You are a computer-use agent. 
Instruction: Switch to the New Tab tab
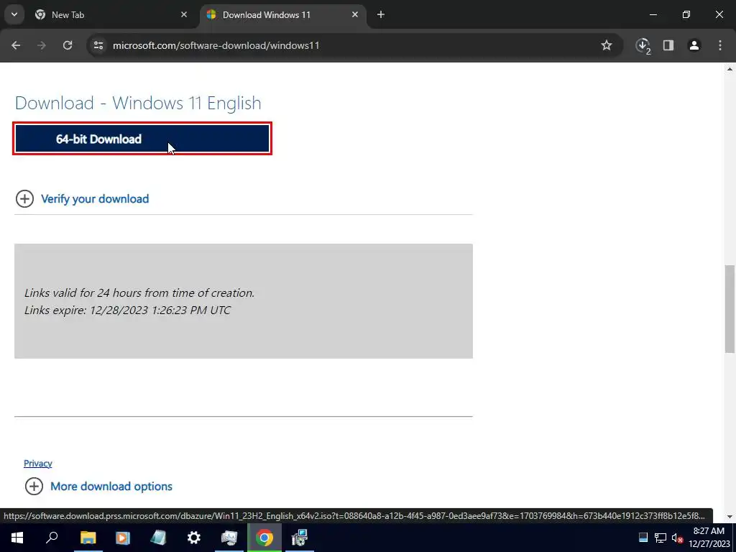[x=111, y=14]
